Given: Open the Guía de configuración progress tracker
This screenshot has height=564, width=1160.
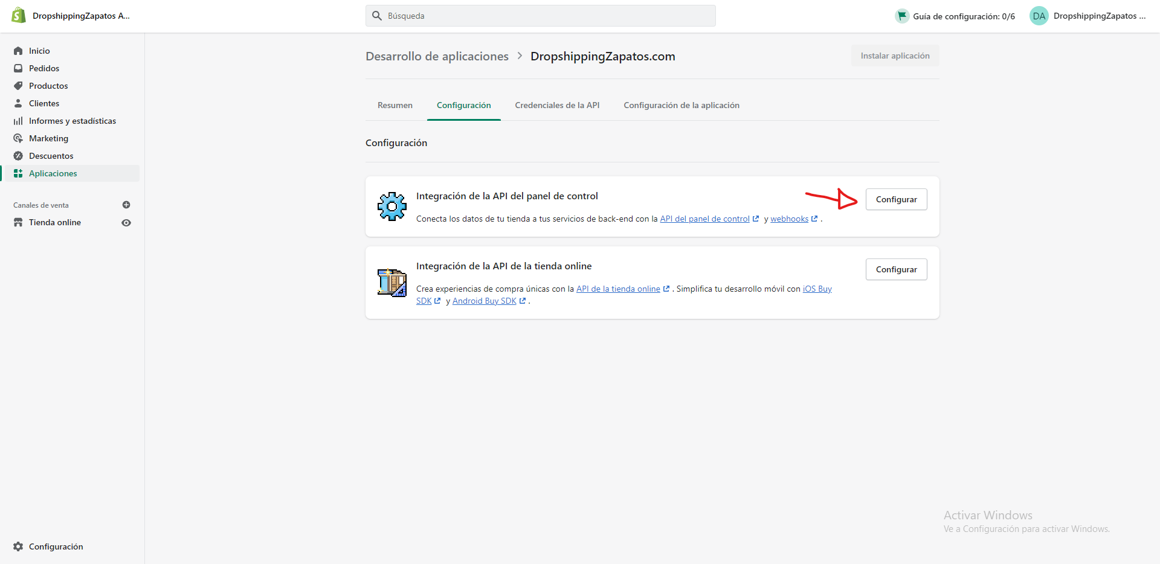Looking at the screenshot, I should (x=955, y=16).
